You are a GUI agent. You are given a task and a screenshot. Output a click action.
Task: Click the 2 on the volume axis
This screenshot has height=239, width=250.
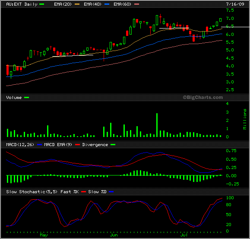228,121
